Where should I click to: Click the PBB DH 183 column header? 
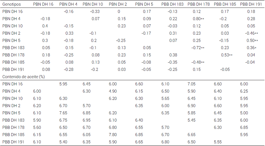(x=171, y=4)
